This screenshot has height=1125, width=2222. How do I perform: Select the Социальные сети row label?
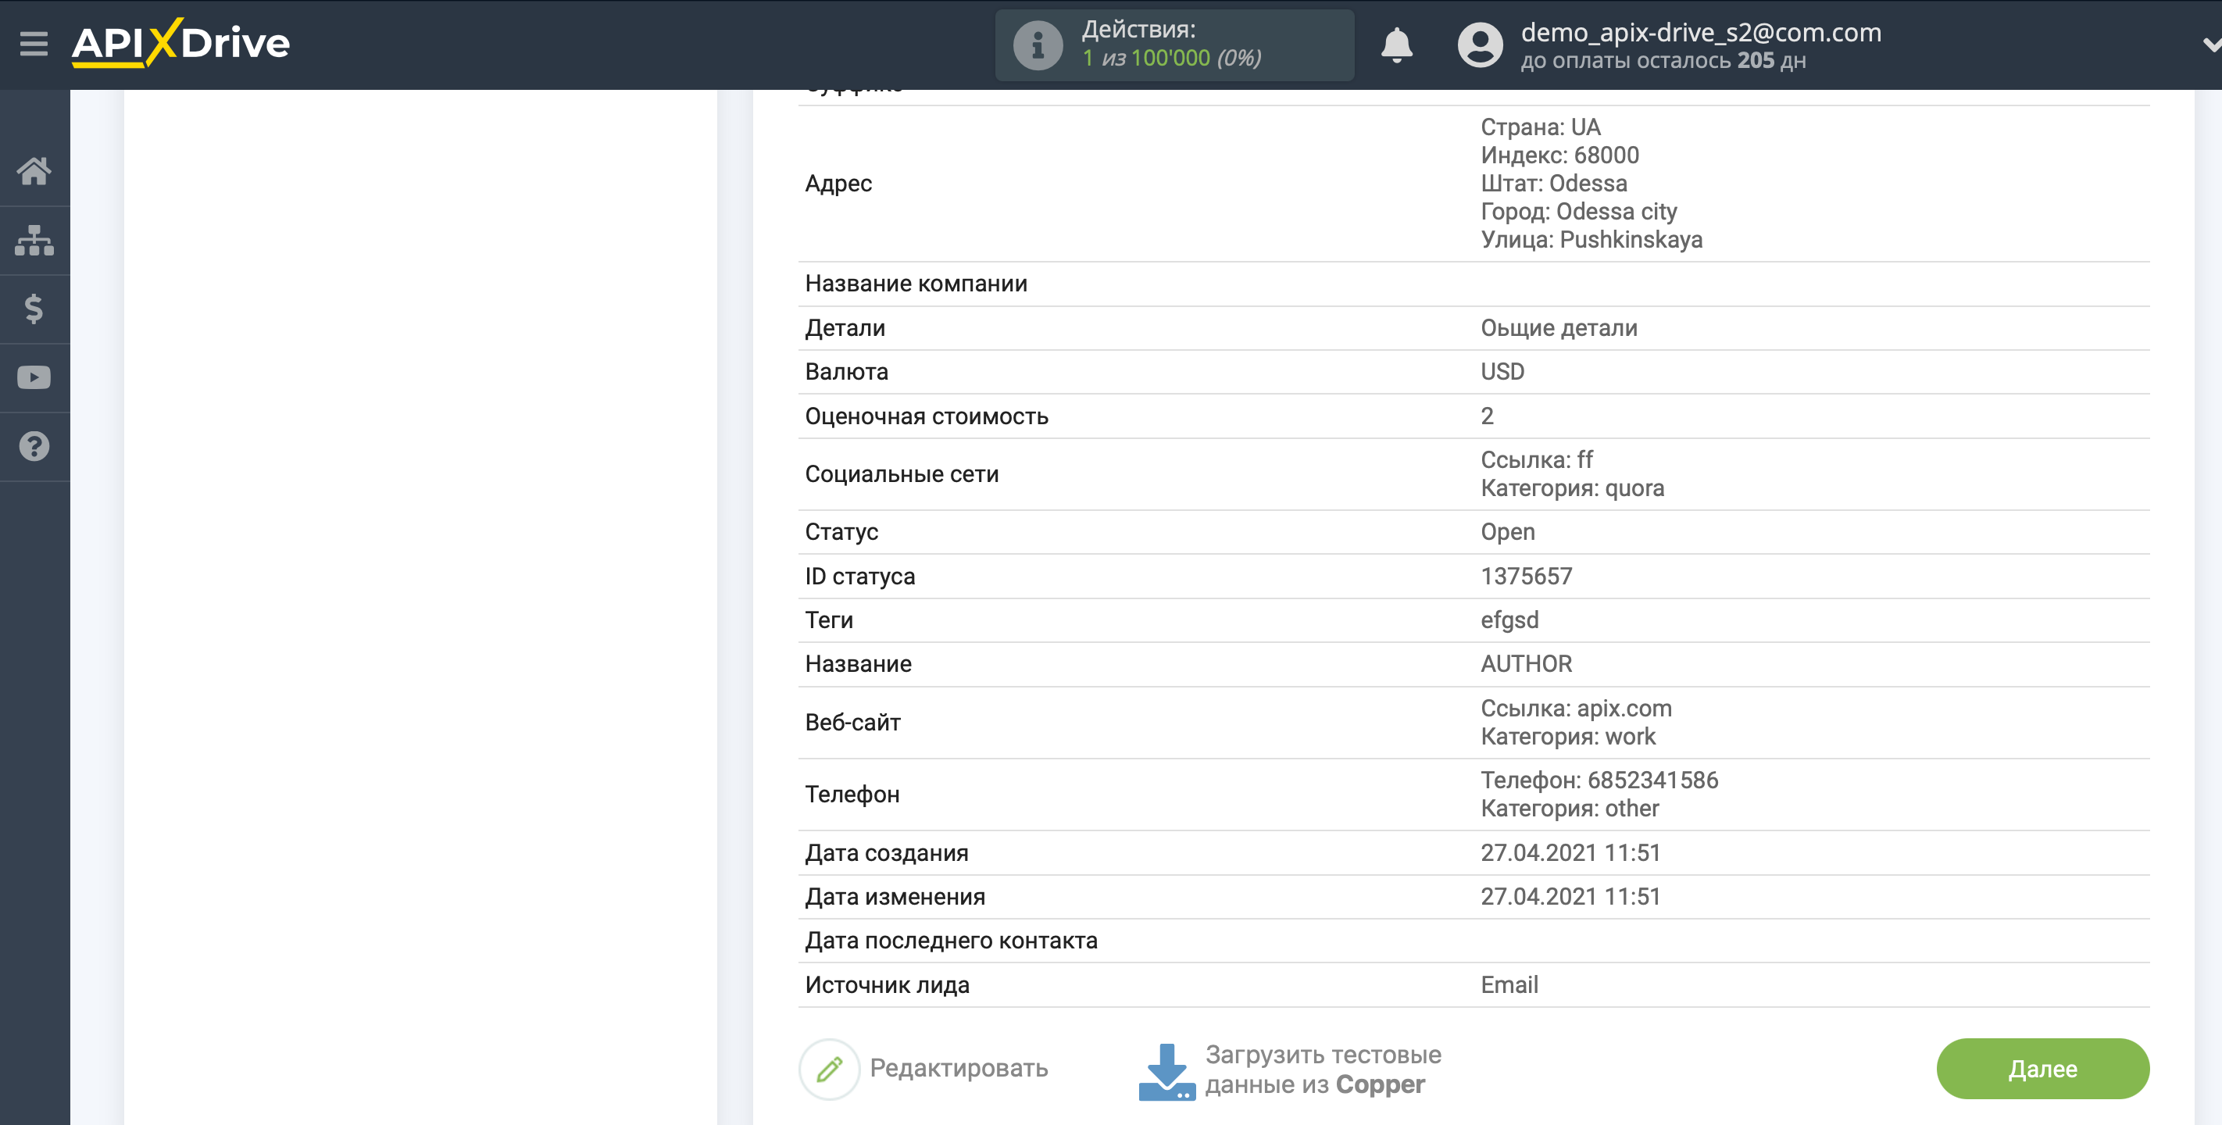(902, 474)
